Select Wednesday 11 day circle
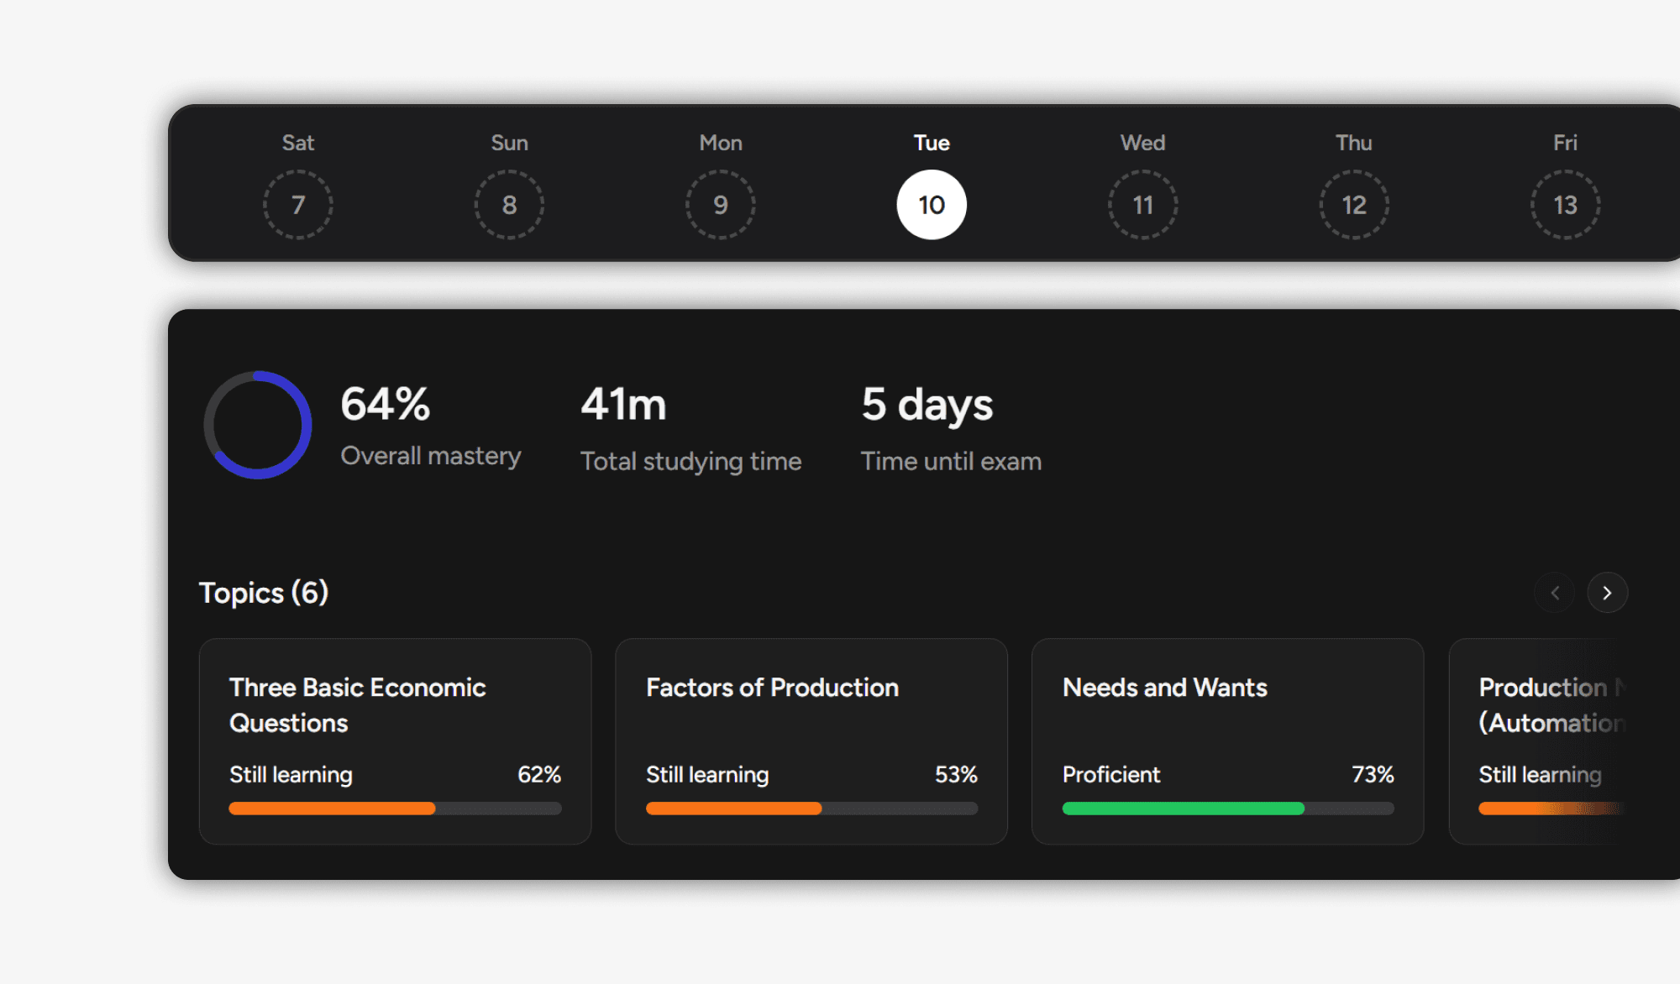 click(1142, 205)
